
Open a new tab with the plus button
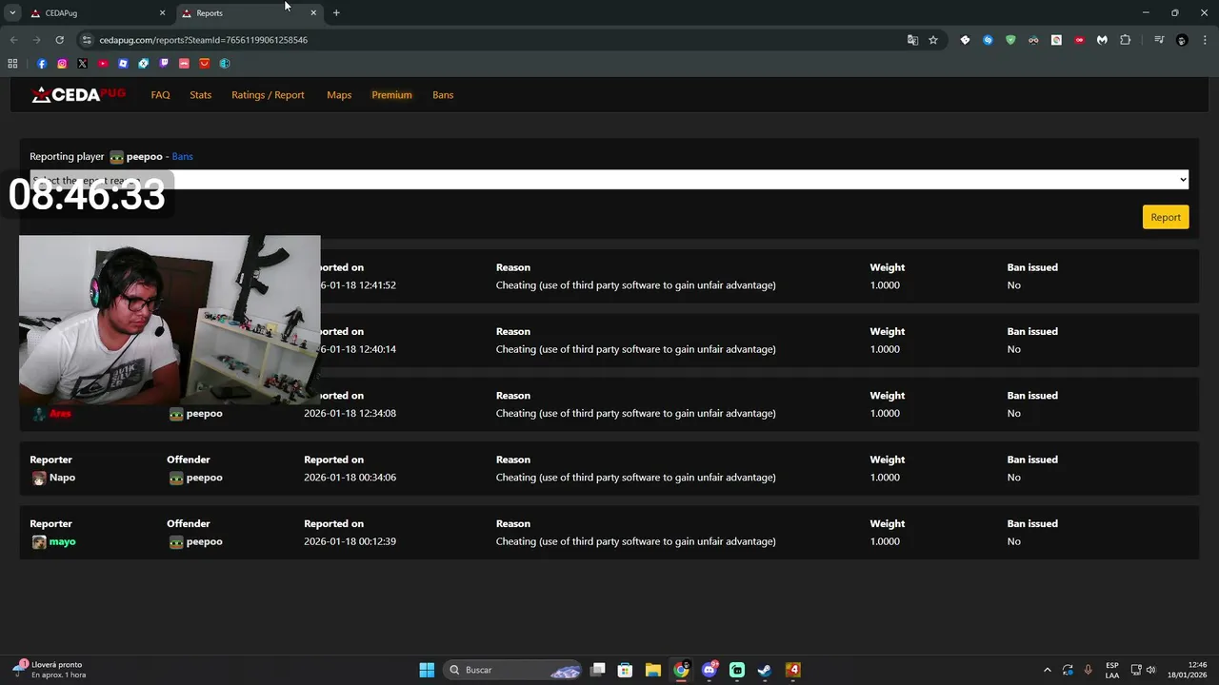(336, 12)
